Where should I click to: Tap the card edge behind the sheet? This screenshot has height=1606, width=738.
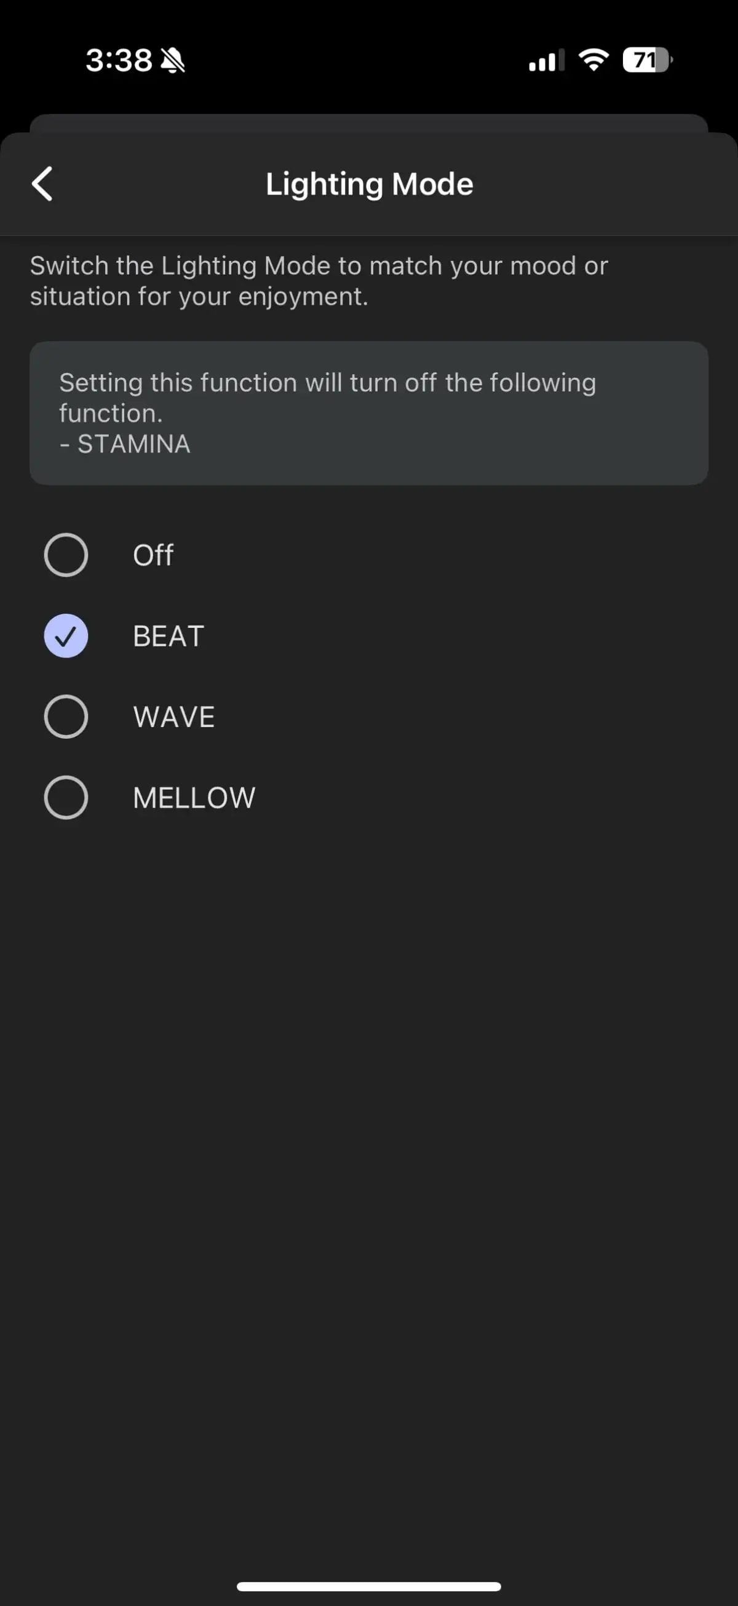click(368, 122)
